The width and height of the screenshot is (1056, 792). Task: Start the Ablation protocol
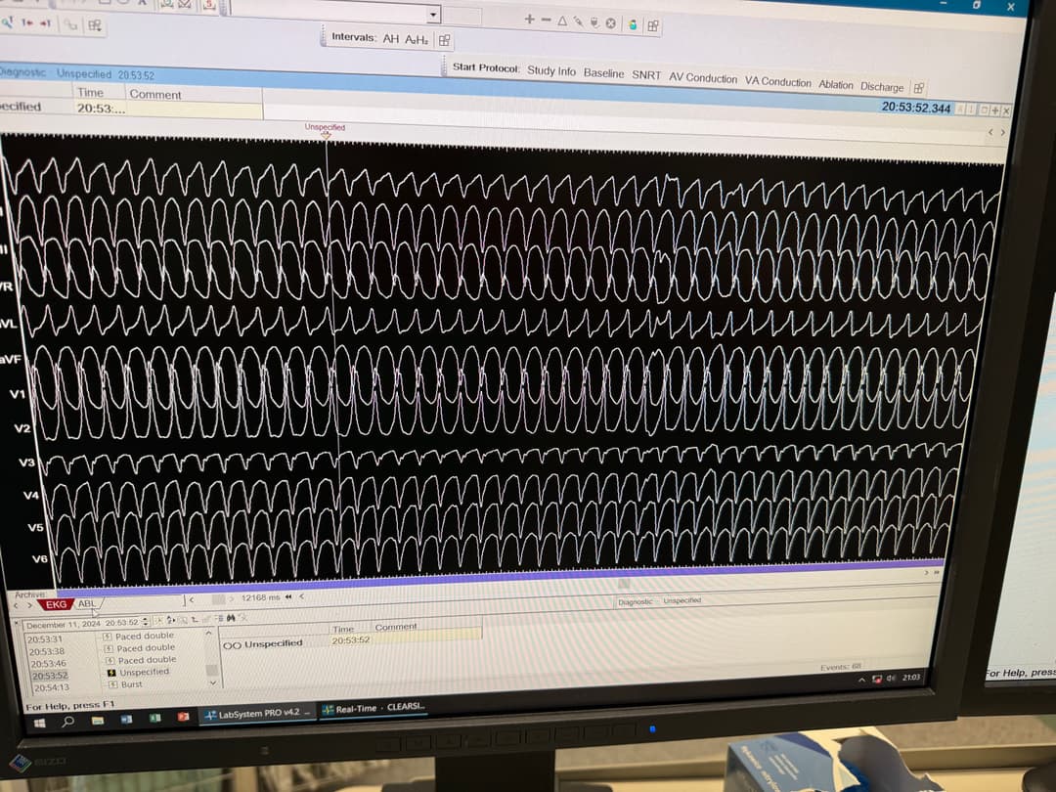[x=836, y=84]
